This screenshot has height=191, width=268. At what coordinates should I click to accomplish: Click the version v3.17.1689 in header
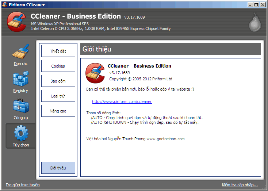[x=134, y=17]
